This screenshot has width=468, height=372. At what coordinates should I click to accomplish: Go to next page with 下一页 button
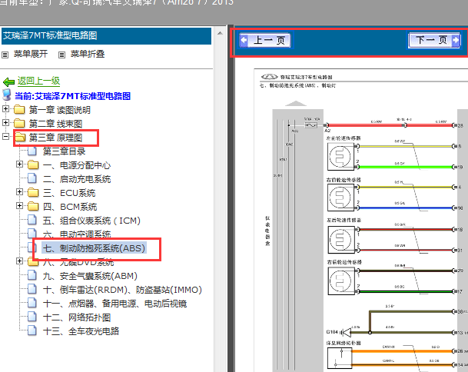pos(434,40)
